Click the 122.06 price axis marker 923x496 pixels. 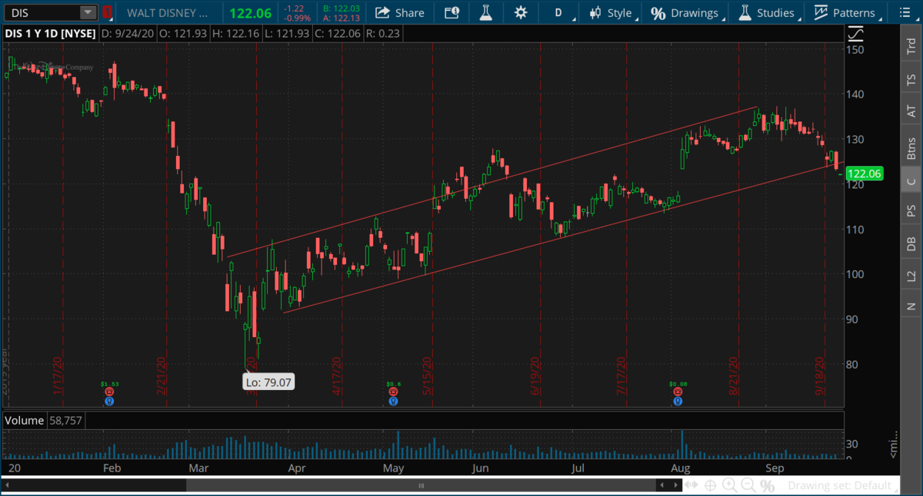point(864,174)
